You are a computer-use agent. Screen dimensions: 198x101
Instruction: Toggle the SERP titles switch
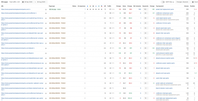click(163, 2)
